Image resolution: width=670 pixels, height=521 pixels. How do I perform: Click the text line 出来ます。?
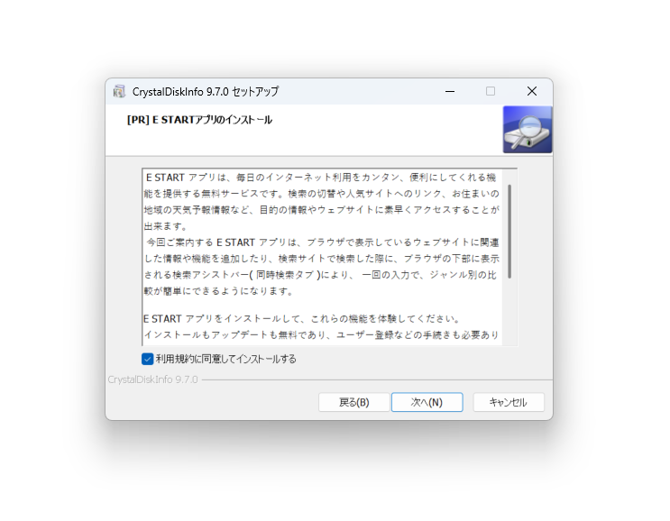165,226
